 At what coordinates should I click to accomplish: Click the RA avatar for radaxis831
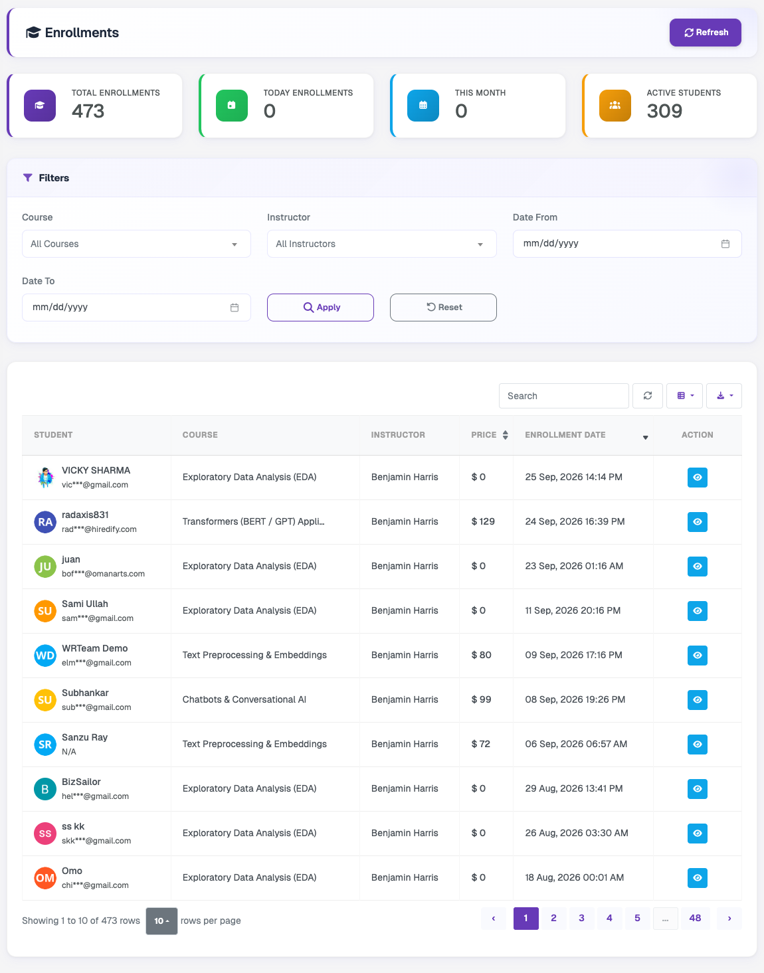point(45,522)
